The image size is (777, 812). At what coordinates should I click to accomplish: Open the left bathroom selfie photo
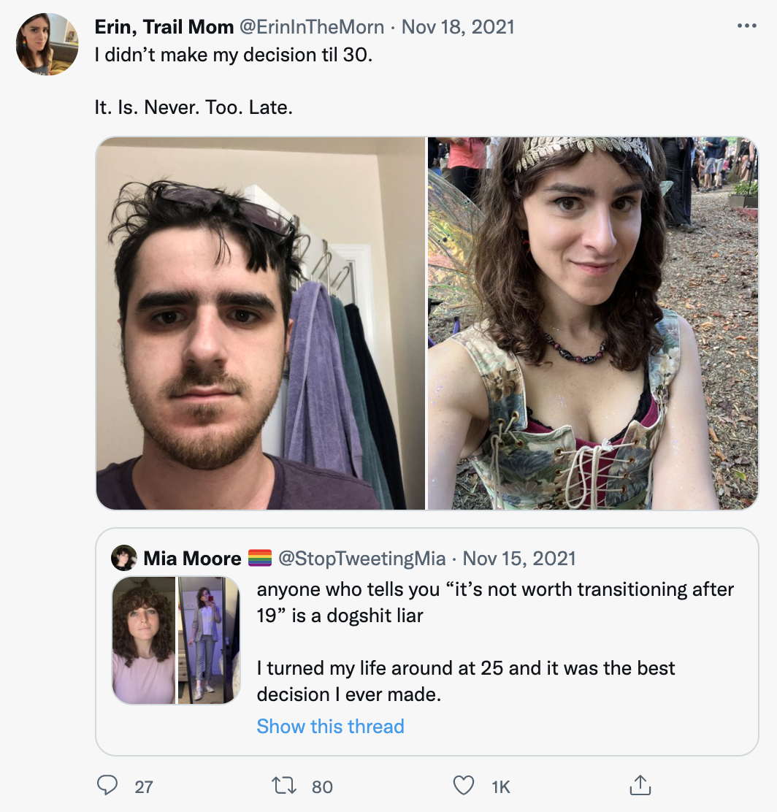[x=260, y=323]
